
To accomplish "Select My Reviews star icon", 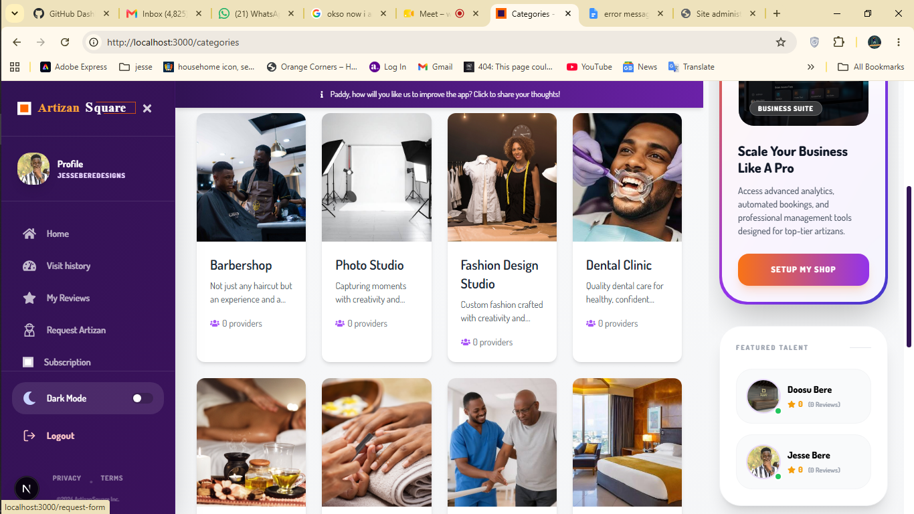I will coord(29,298).
